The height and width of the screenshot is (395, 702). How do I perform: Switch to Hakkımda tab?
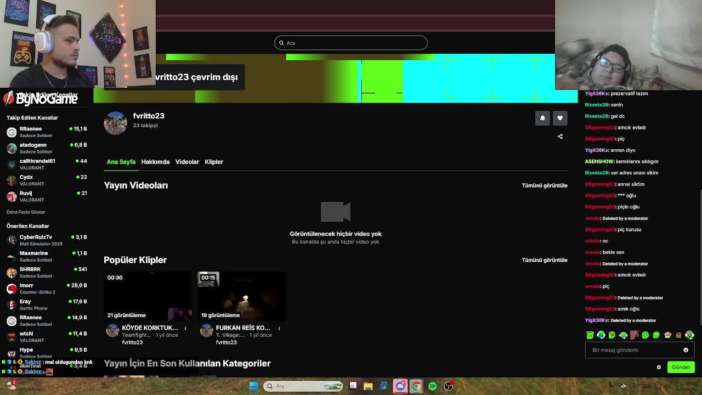point(155,162)
